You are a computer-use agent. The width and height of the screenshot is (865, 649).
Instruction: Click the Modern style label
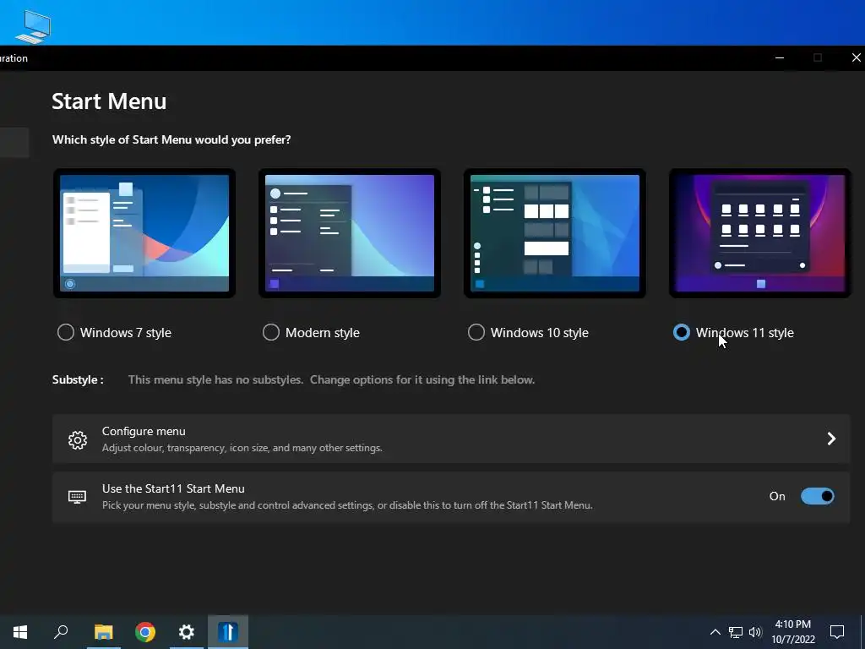pyautogui.click(x=322, y=333)
